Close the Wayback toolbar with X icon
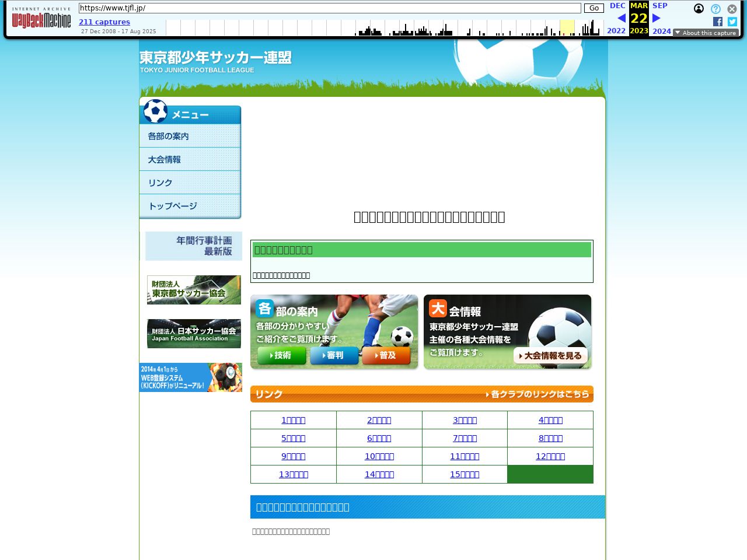 click(x=732, y=9)
